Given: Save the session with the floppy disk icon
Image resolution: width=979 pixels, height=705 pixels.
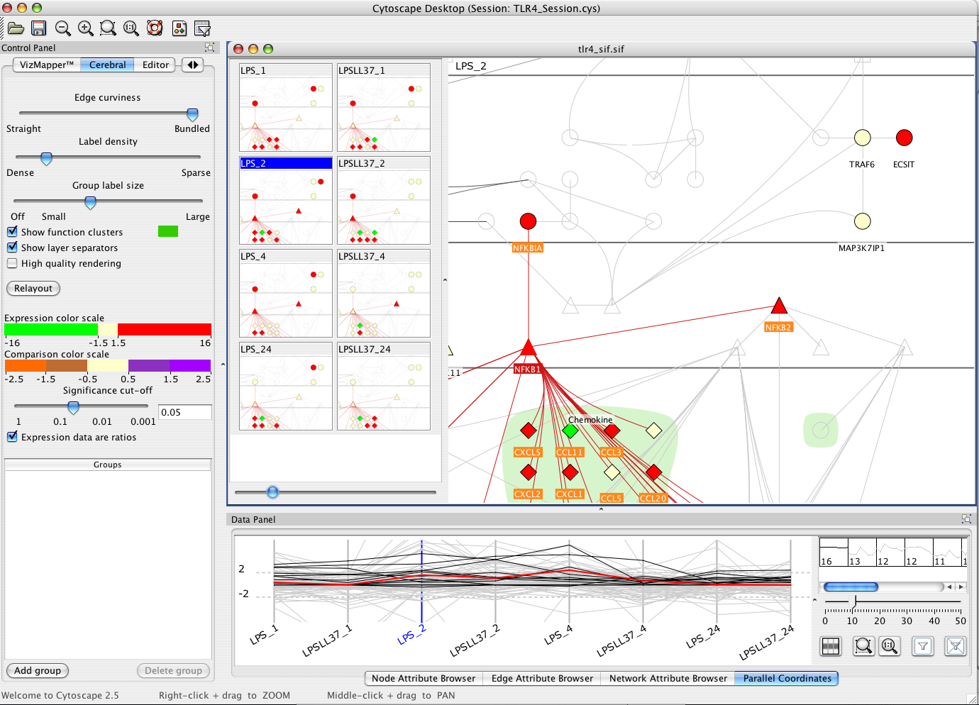Looking at the screenshot, I should click(x=39, y=28).
